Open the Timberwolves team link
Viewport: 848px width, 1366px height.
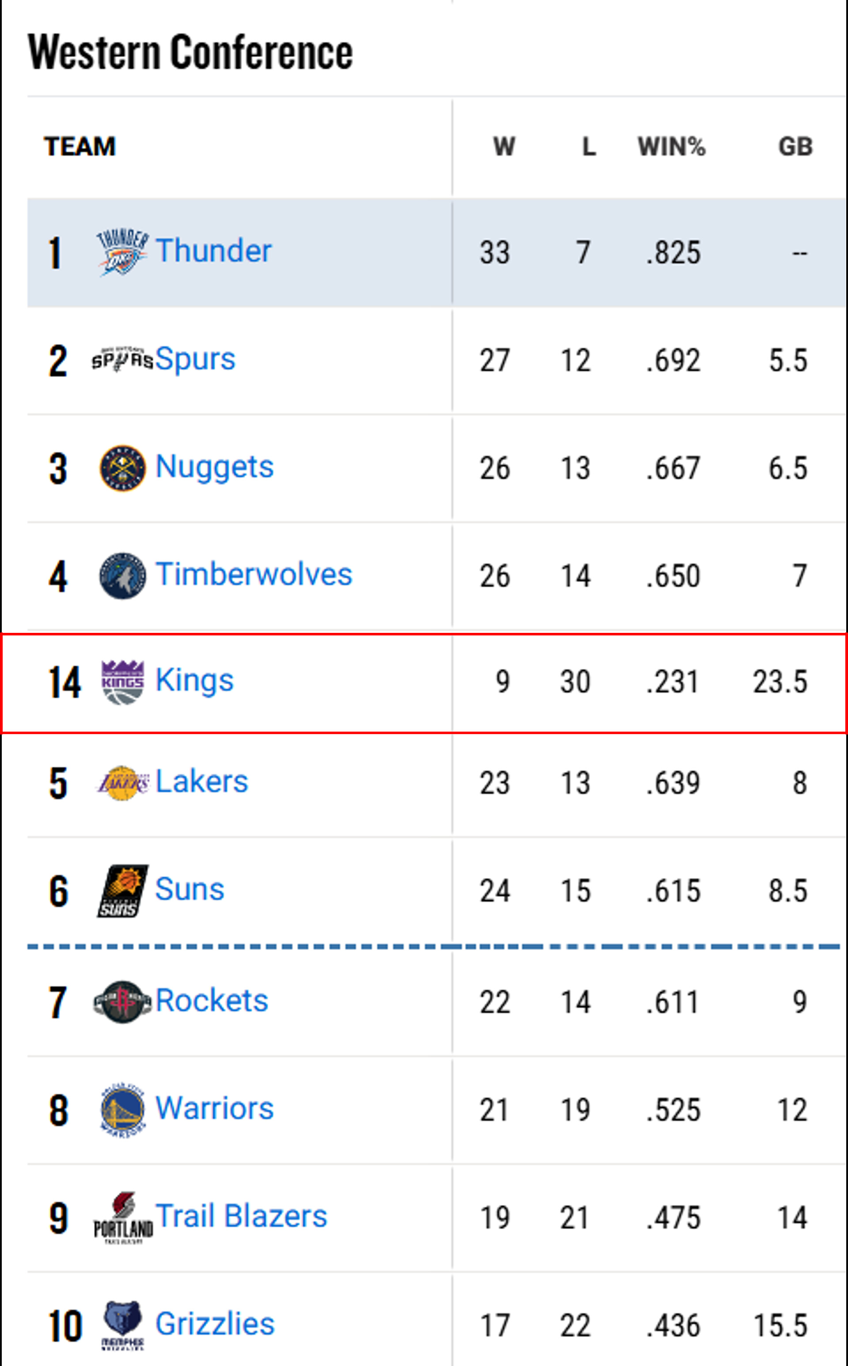[254, 574]
